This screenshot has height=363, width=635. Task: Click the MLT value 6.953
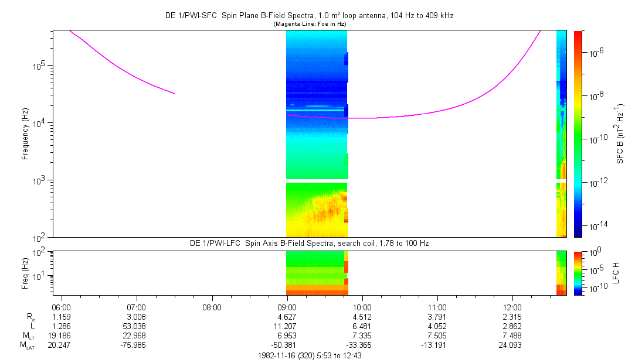(287, 335)
